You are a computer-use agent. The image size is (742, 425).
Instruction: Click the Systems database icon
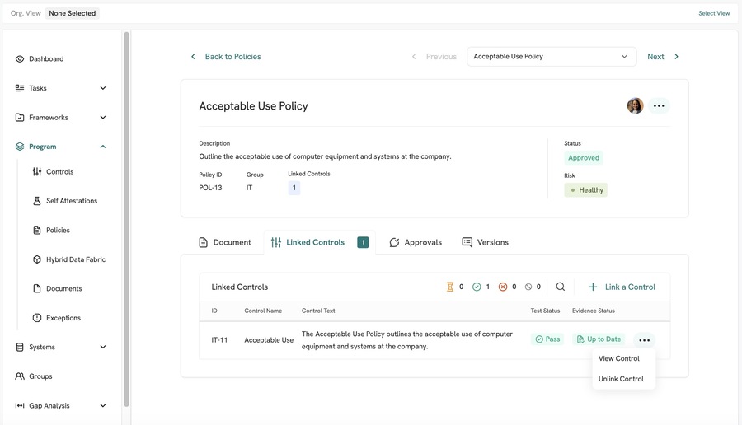(20, 347)
